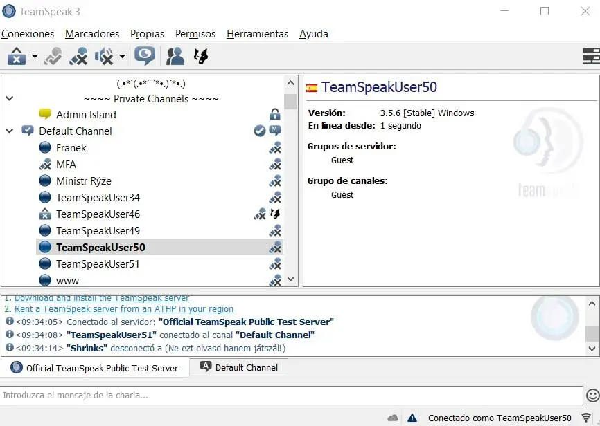Collapse the Private Channels spacer section

point(10,98)
